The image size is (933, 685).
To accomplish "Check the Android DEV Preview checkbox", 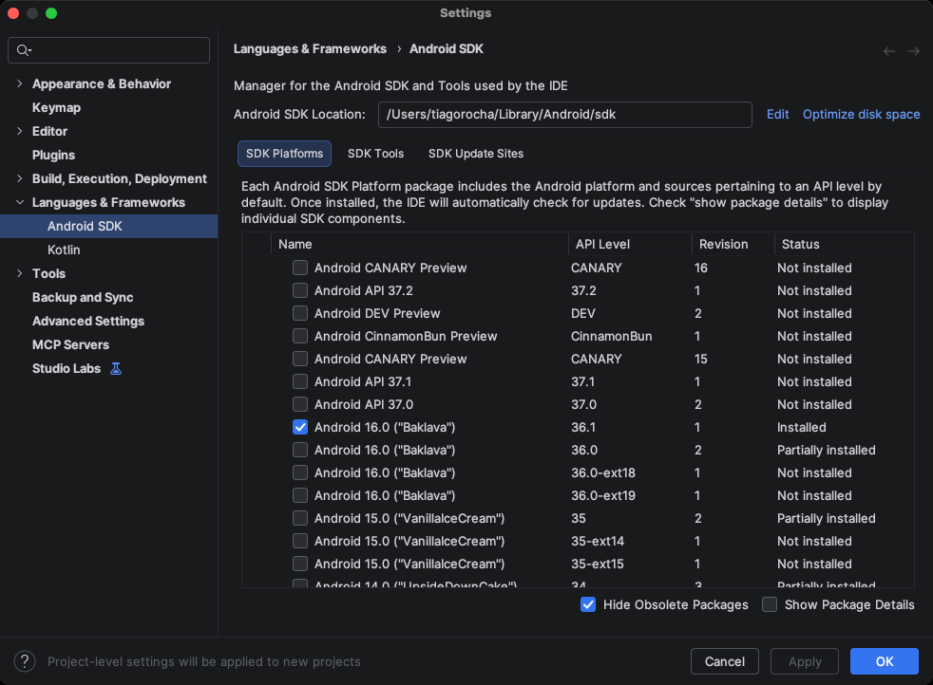I will click(300, 313).
